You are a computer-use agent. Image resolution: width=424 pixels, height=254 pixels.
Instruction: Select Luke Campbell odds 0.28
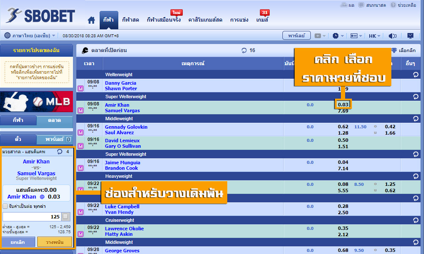[x=343, y=206]
